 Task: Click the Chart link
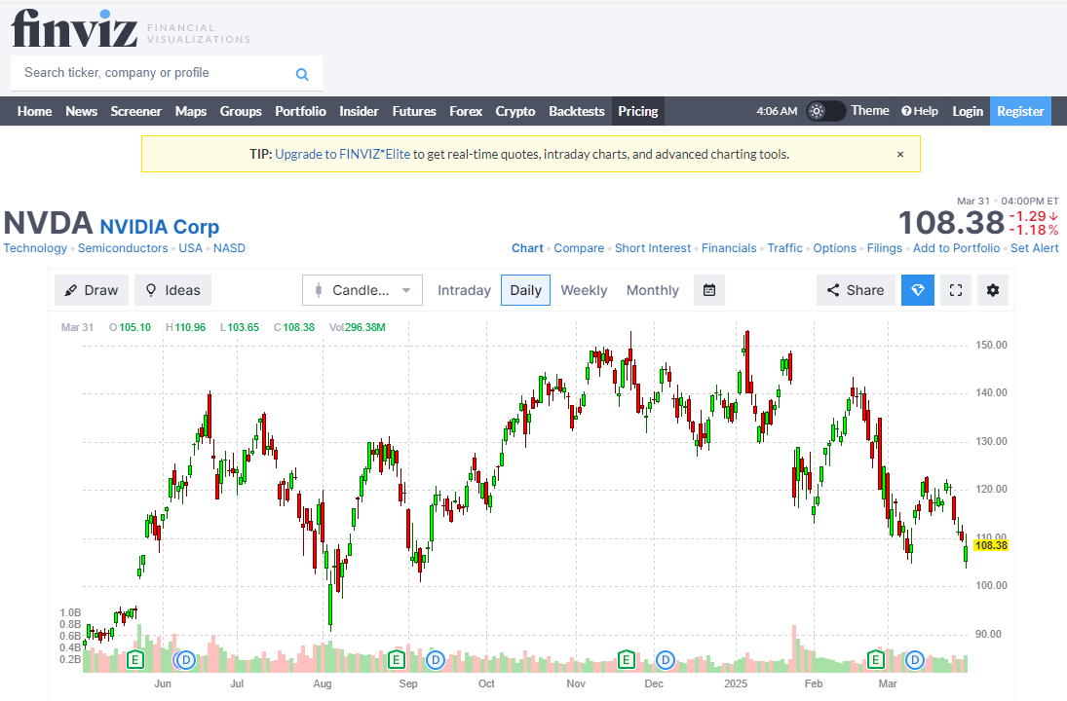click(527, 248)
